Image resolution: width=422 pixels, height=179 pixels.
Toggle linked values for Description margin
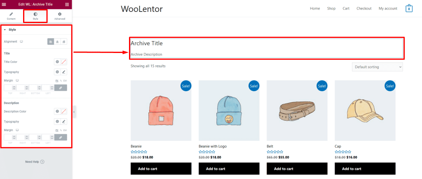click(x=61, y=138)
